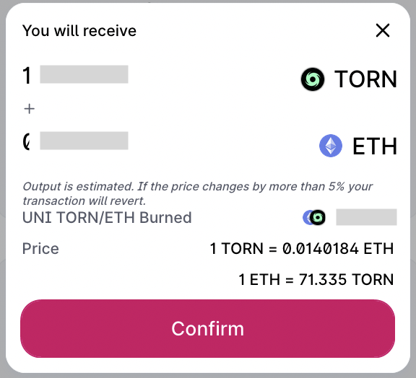The image size is (416, 378).
Task: Click the Output is estimated notice text
Action: 198,193
